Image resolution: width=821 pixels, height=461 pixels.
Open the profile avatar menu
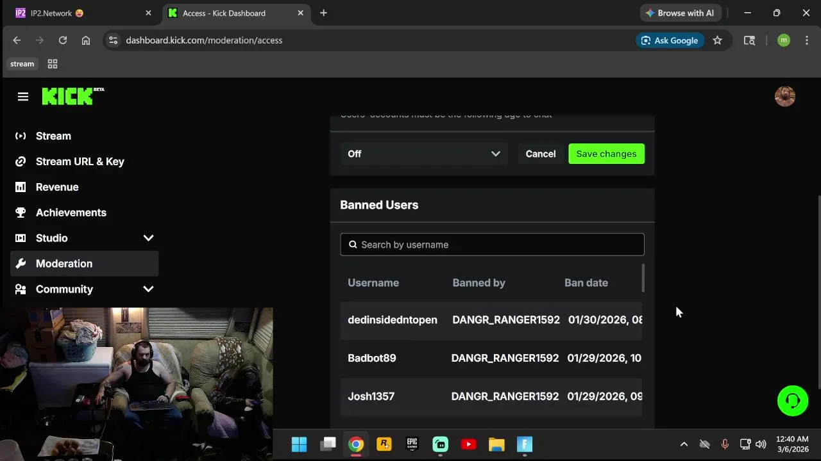pyautogui.click(x=784, y=97)
